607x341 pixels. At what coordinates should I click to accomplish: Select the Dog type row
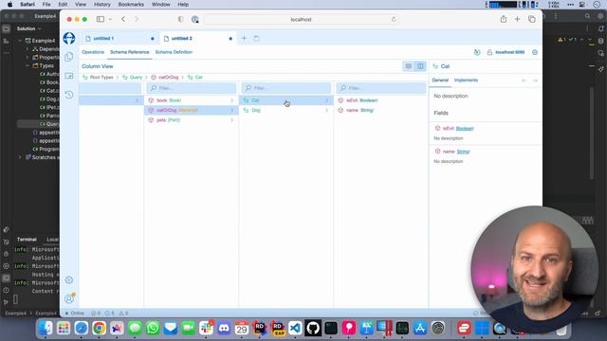coord(286,110)
